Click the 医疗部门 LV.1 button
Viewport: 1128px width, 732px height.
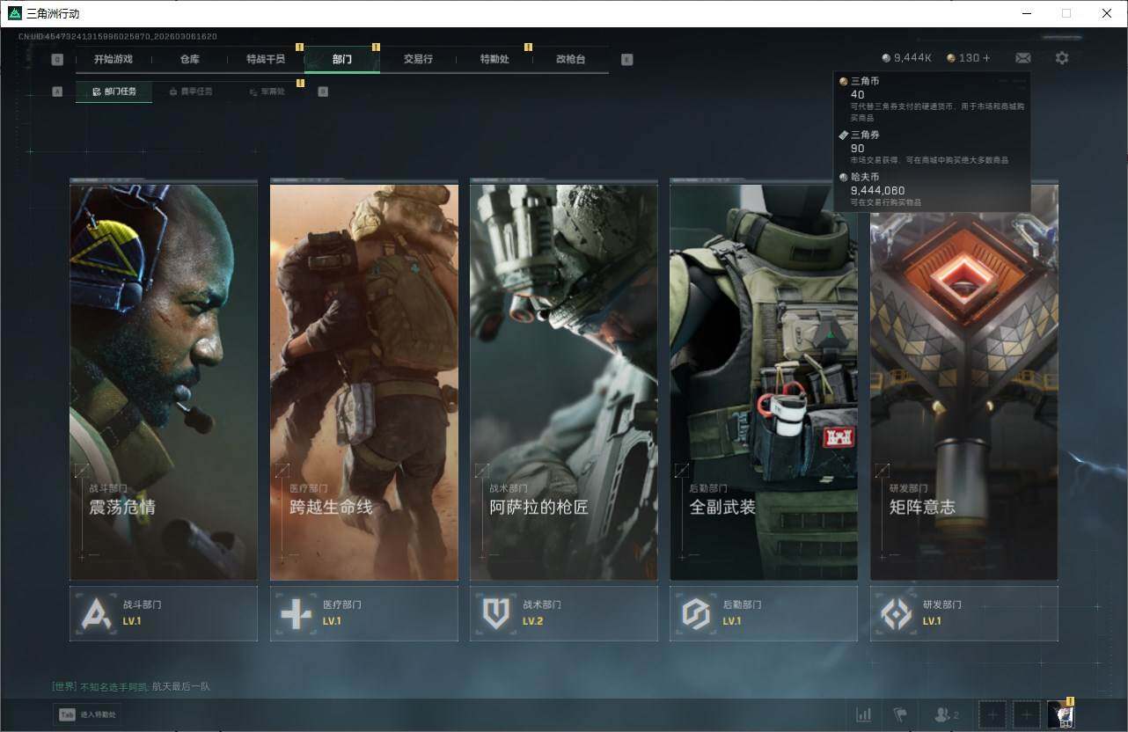pos(363,613)
